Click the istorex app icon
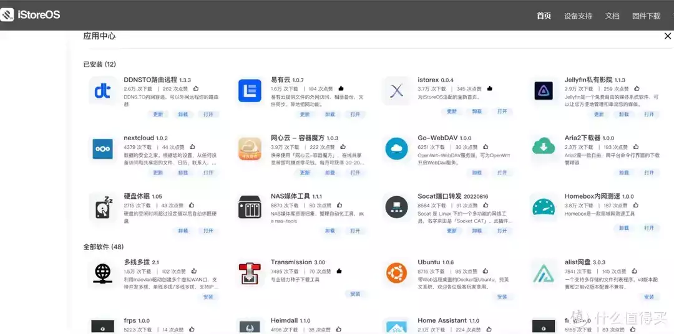This screenshot has width=674, height=334. [396, 90]
